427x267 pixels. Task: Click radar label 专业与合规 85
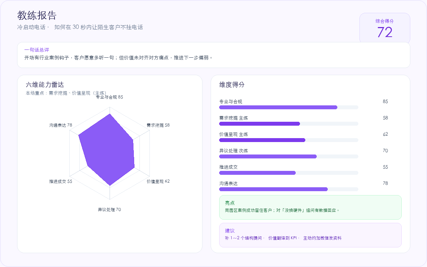coord(110,97)
